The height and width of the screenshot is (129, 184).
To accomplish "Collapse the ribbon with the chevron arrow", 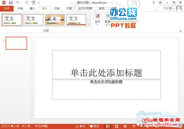I will pyautogui.click(x=181, y=31).
